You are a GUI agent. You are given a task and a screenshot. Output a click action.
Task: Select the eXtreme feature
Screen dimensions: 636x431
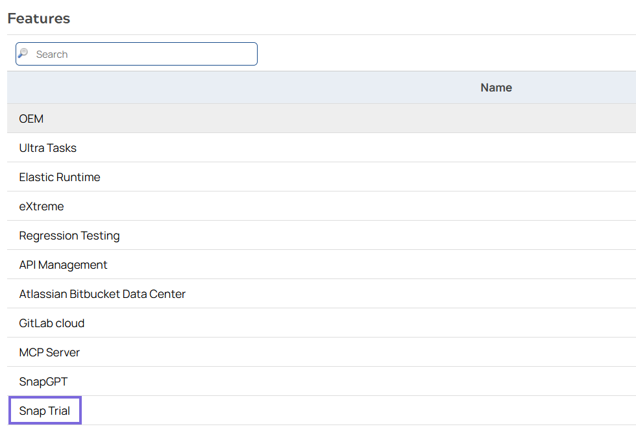(321, 206)
